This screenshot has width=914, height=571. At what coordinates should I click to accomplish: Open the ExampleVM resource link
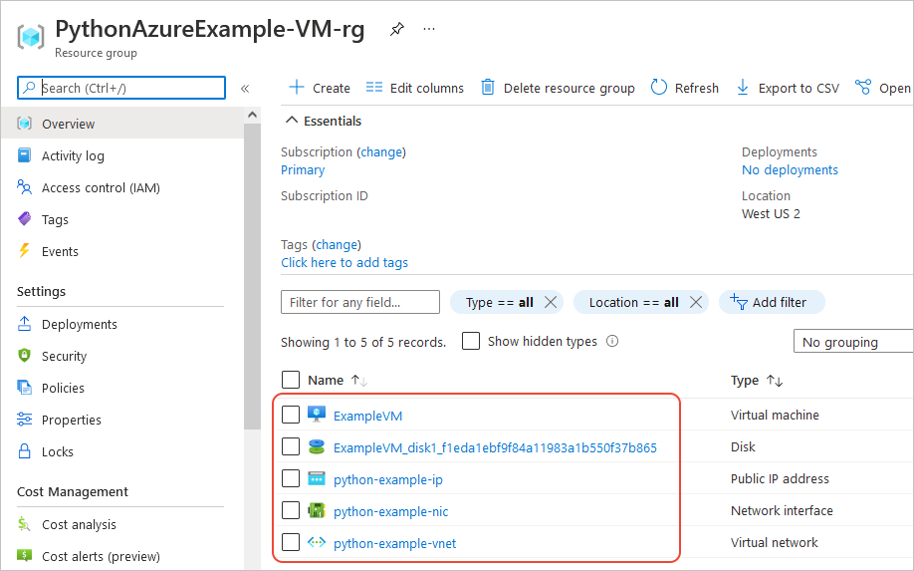pos(367,416)
